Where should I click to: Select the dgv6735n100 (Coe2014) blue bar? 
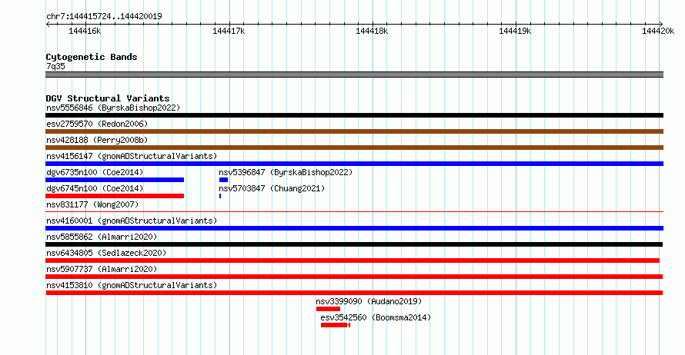point(115,180)
